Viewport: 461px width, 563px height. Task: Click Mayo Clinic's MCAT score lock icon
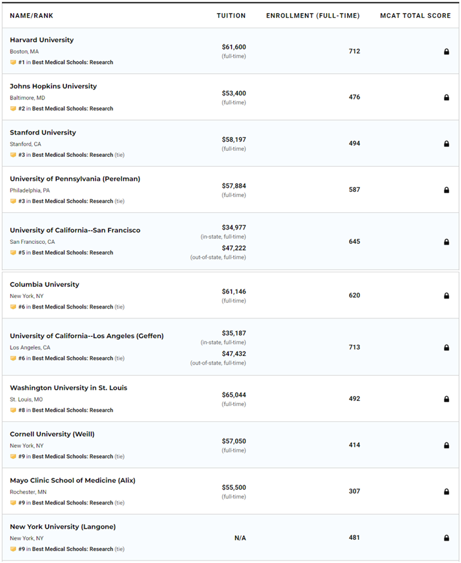447,492
